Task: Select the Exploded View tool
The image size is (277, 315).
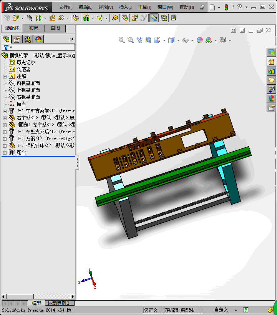Action: (x=135, y=18)
